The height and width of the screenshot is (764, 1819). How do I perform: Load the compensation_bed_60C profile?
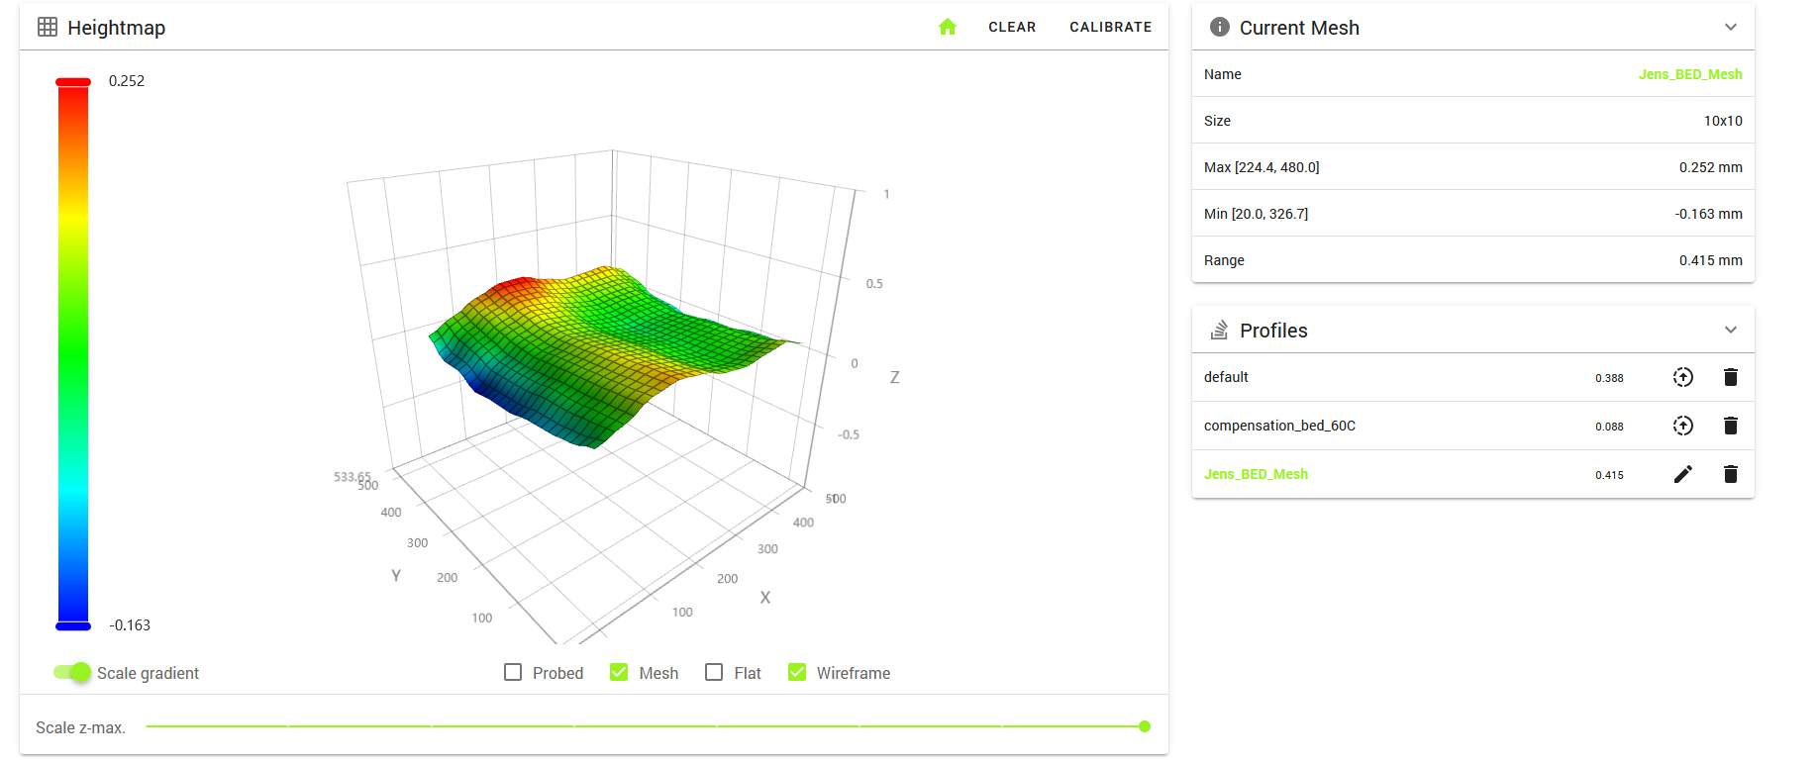tap(1683, 426)
